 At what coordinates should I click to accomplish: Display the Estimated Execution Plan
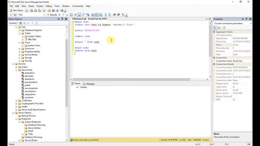pyautogui.click(x=71, y=15)
